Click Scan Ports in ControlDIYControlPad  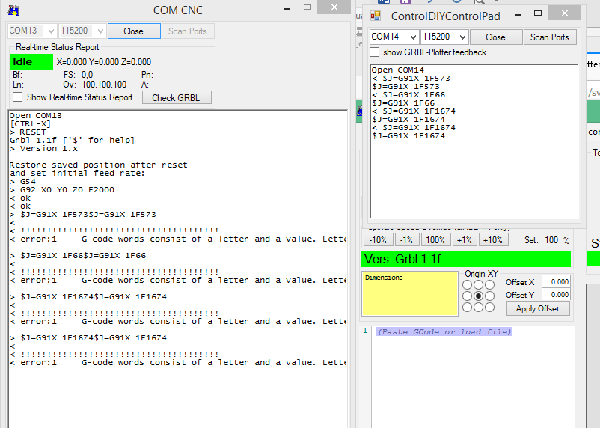(x=550, y=37)
